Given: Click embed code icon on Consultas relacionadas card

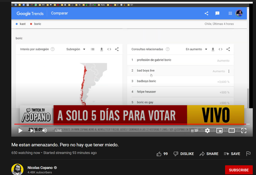Looking at the screenshot, I should click(x=220, y=49).
